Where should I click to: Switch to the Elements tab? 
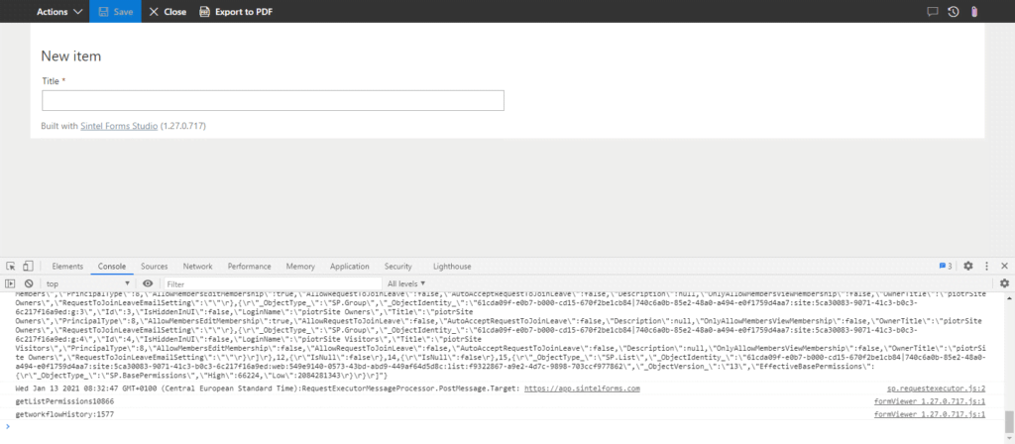click(x=67, y=267)
